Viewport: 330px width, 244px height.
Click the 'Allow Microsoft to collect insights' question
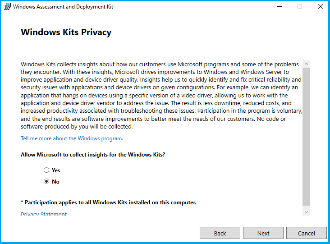coord(93,155)
